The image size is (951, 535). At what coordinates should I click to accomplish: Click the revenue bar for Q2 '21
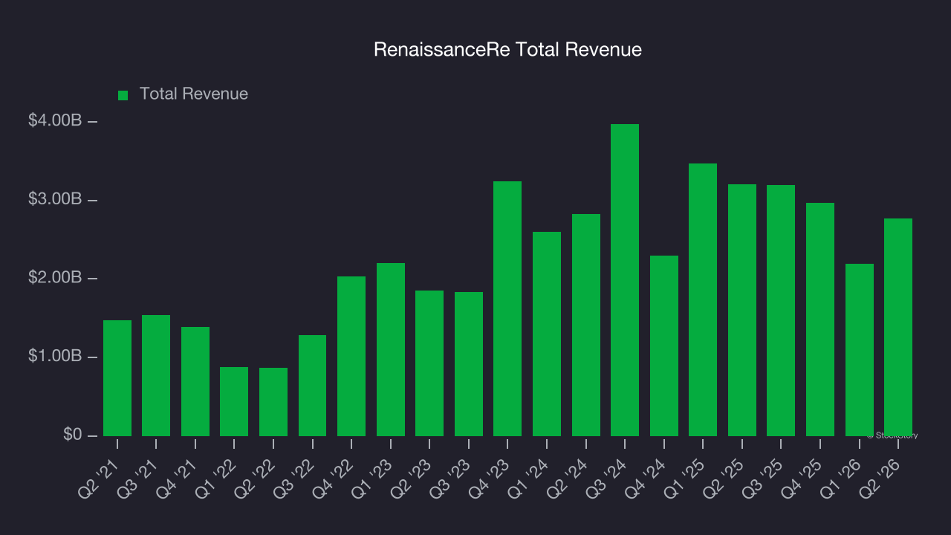(x=117, y=378)
